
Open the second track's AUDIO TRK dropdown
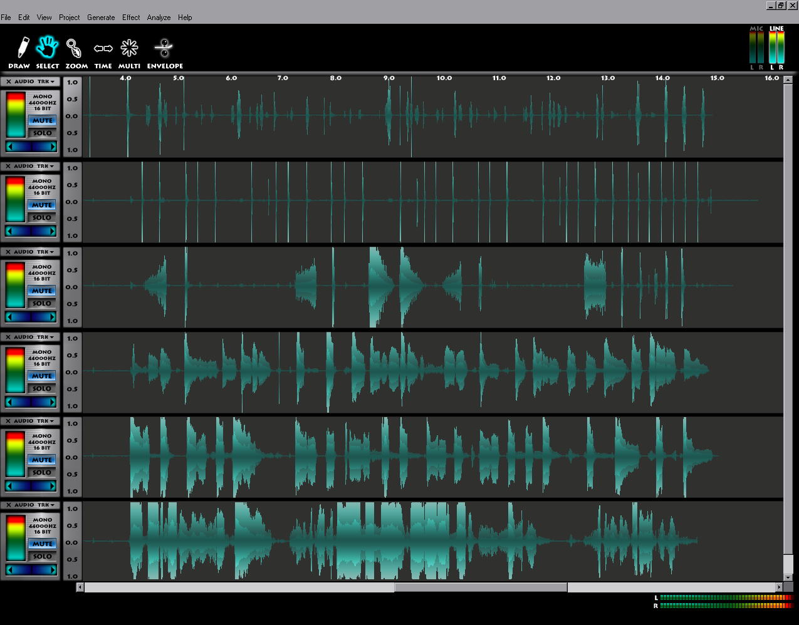coord(35,166)
